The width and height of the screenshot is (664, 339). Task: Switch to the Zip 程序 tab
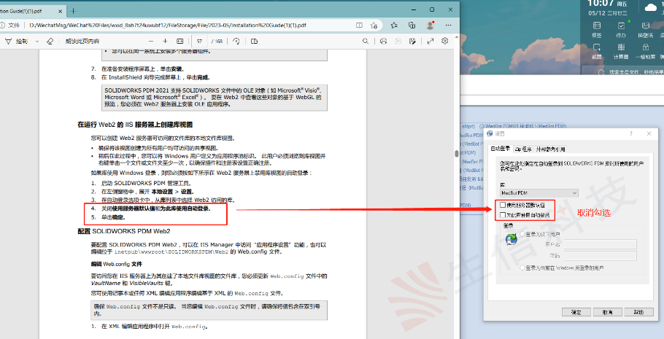pyautogui.click(x=523, y=149)
